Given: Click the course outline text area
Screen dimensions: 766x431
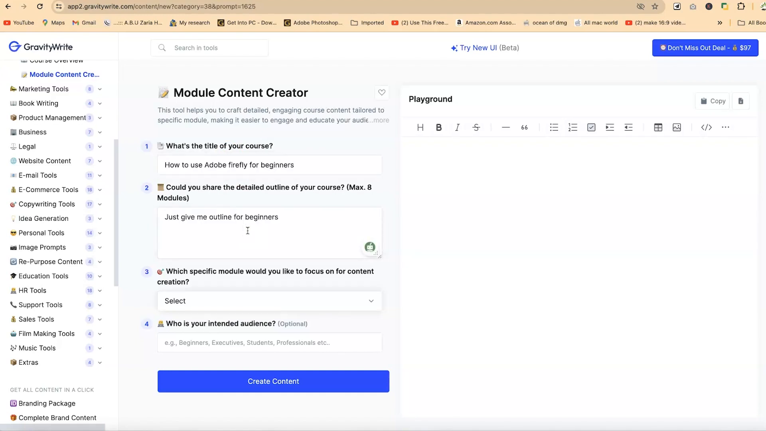Looking at the screenshot, I should 269,233.
